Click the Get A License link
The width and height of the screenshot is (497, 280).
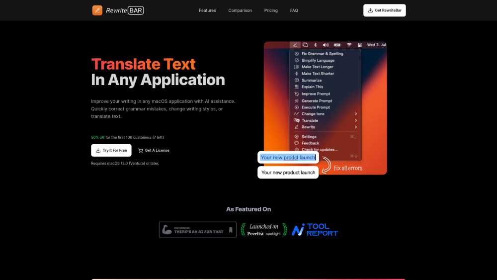click(157, 150)
